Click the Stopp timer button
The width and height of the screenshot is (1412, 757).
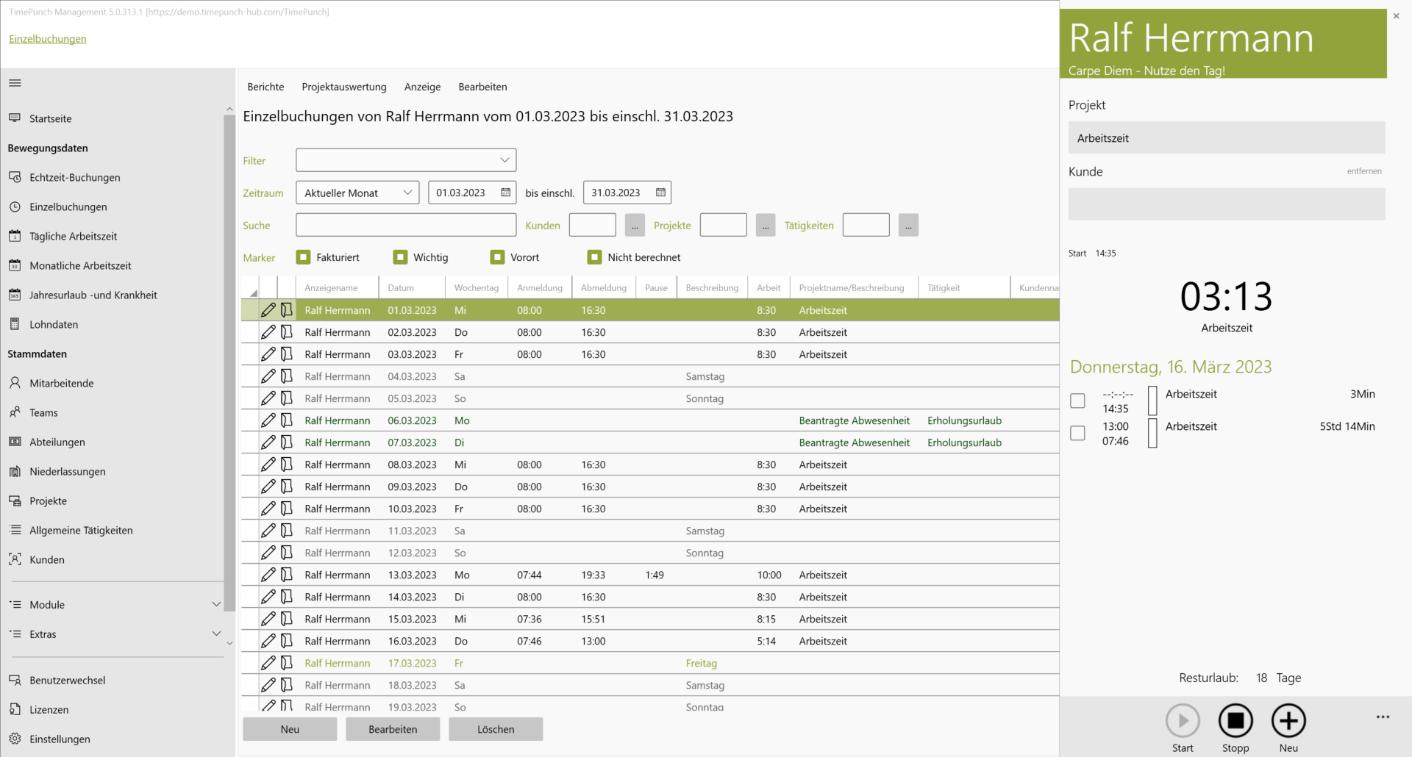click(1235, 721)
